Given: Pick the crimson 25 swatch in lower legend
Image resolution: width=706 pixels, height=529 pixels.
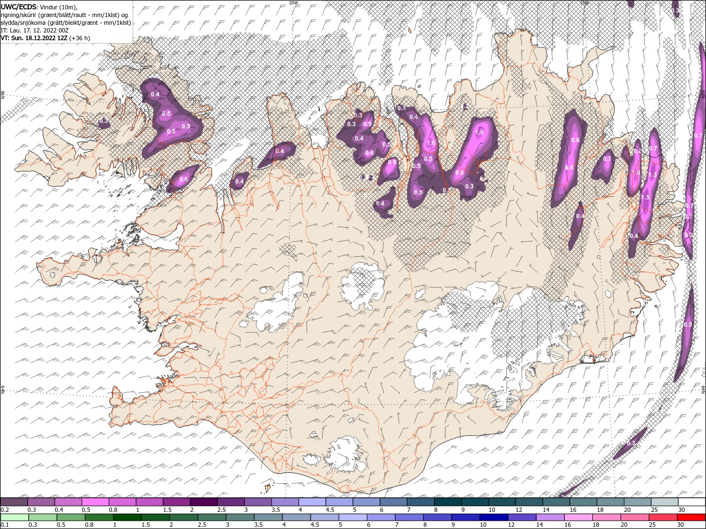Looking at the screenshot, I should (x=663, y=517).
